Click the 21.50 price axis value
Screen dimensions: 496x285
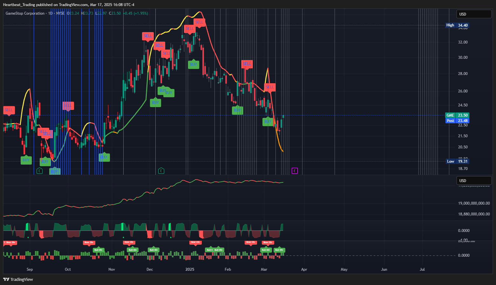point(463,136)
